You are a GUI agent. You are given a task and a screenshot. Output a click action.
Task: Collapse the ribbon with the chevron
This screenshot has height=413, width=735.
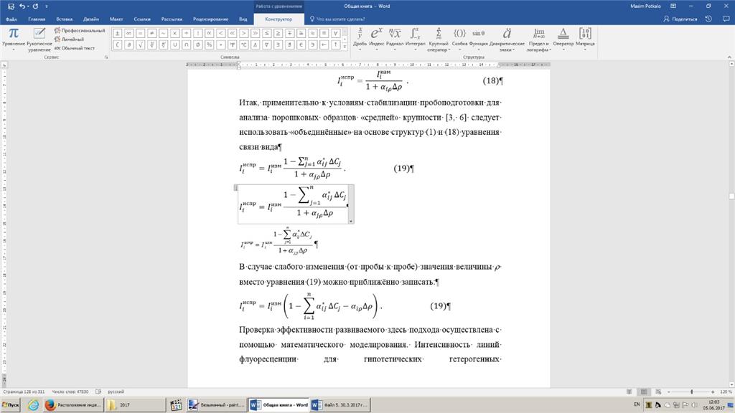point(729,57)
